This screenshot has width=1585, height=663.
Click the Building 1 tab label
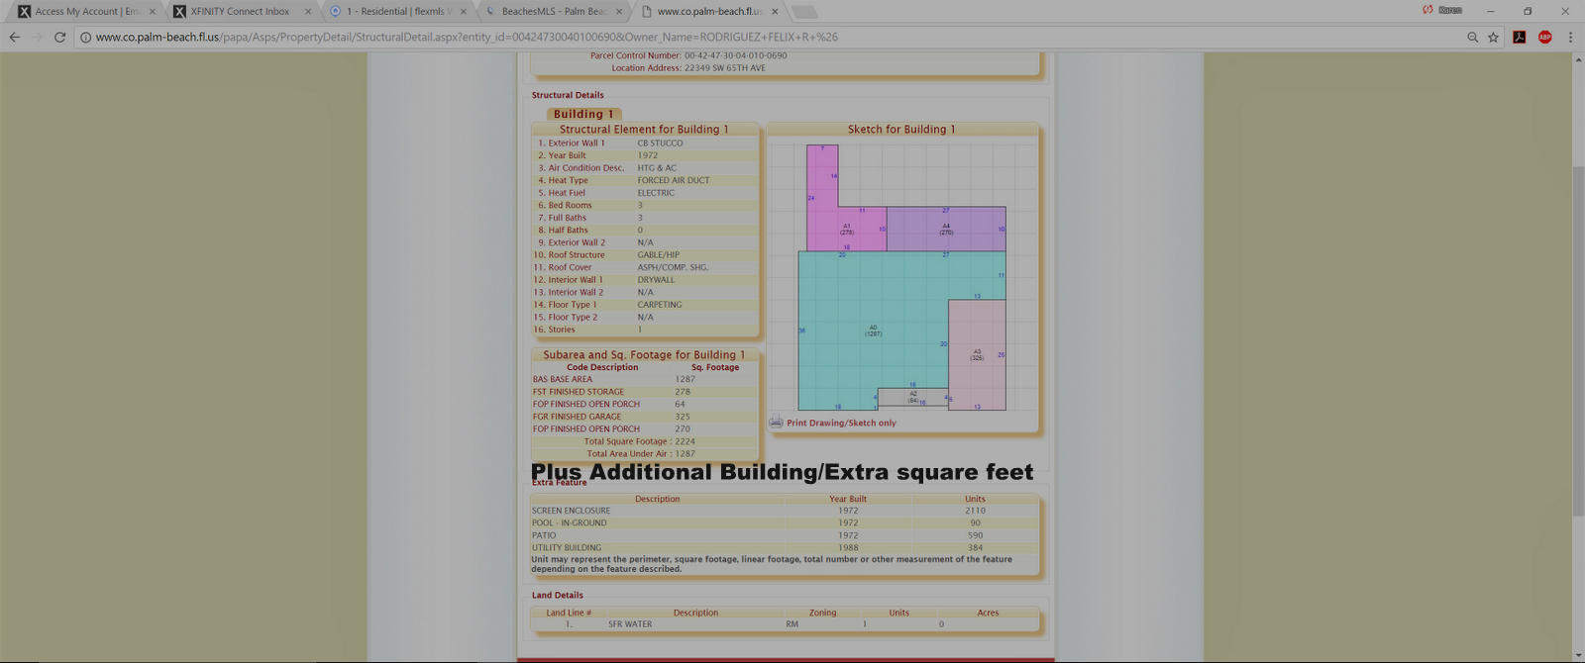tap(583, 114)
